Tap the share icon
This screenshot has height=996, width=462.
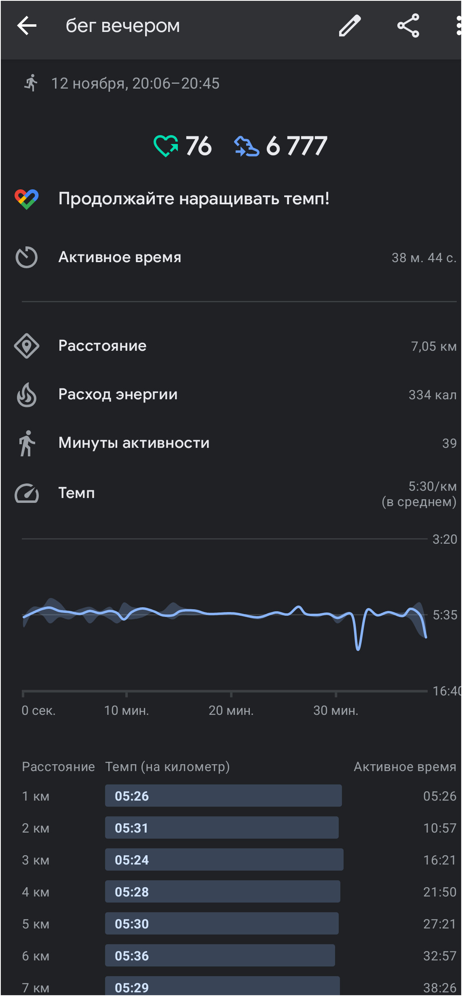pos(408,25)
